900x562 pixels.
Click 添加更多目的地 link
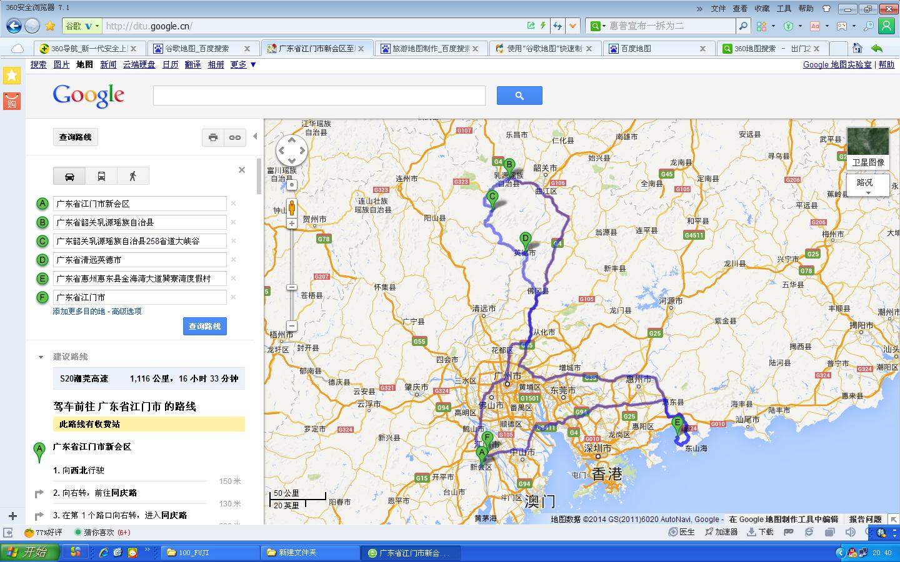point(79,311)
